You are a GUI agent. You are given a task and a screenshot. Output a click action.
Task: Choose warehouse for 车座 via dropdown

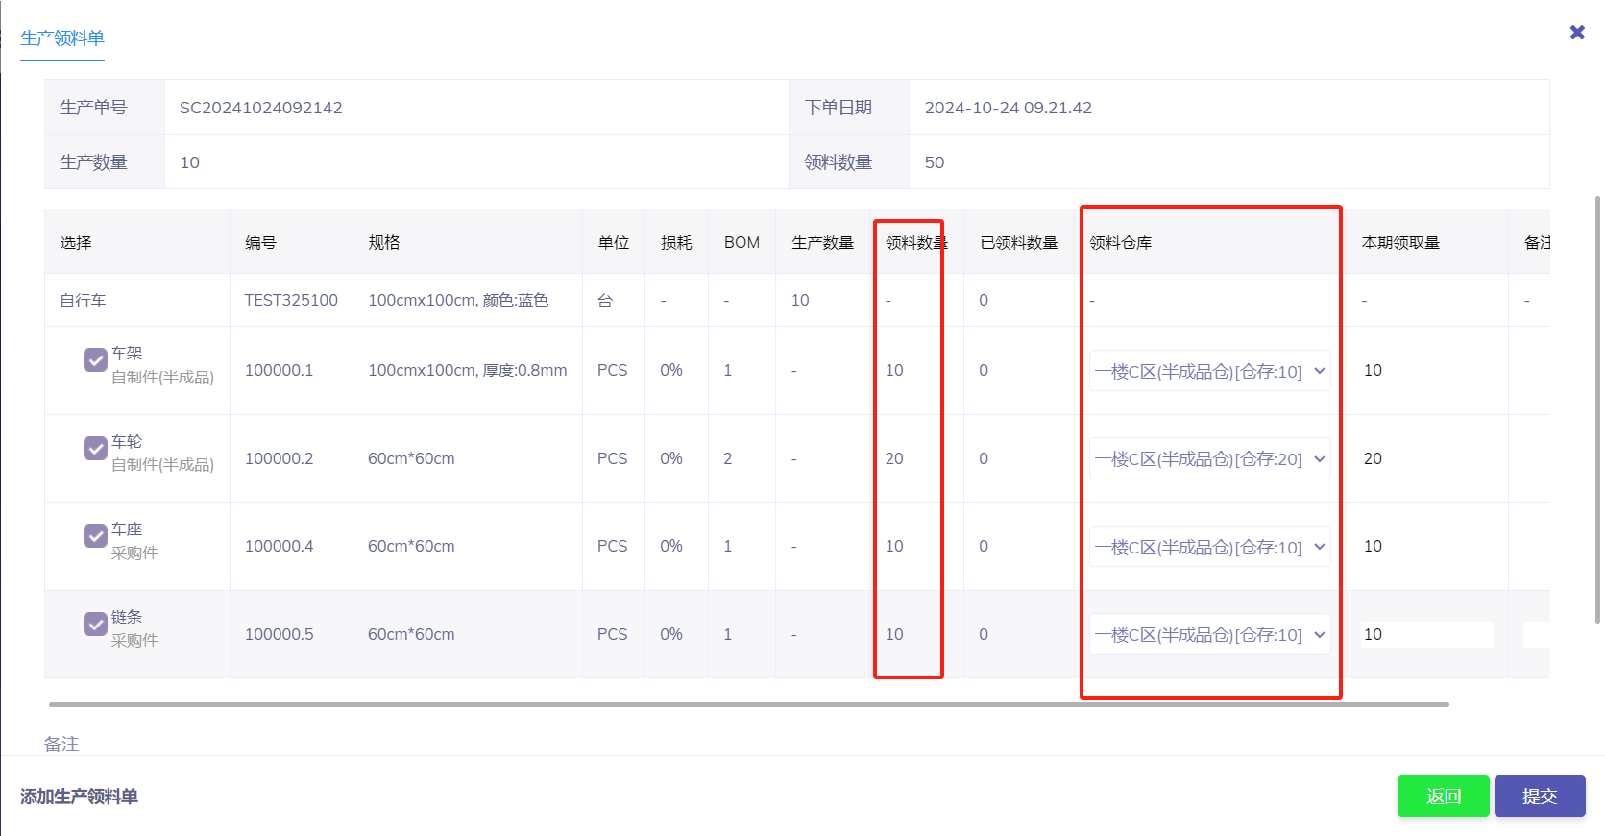[x=1209, y=547]
